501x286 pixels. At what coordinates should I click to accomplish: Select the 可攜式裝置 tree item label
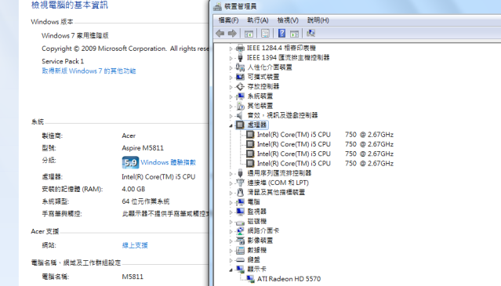tap(263, 77)
